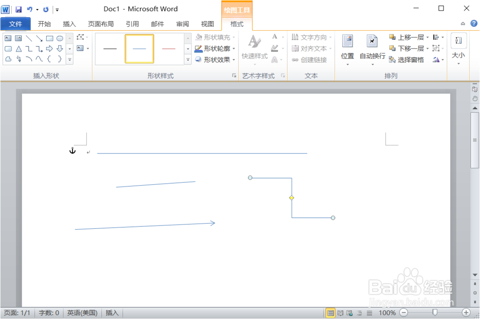Select the Oval shape tool
This screenshot has width=480, height=319.
click(60, 38)
